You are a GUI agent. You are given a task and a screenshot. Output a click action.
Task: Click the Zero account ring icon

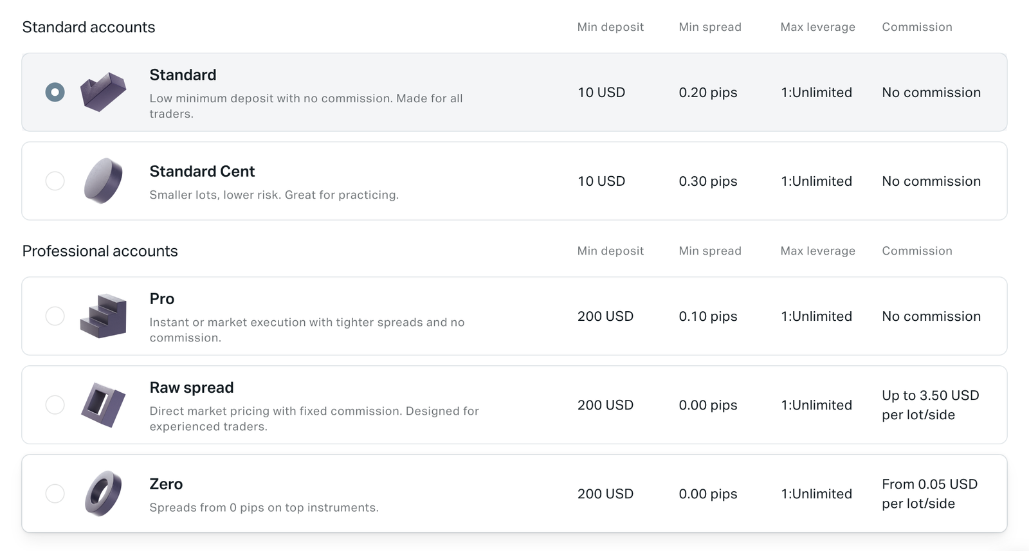[103, 493]
